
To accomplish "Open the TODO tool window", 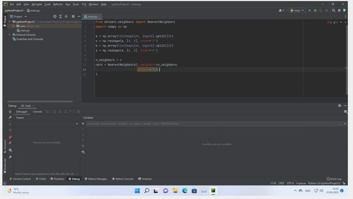I will [x=41, y=179].
